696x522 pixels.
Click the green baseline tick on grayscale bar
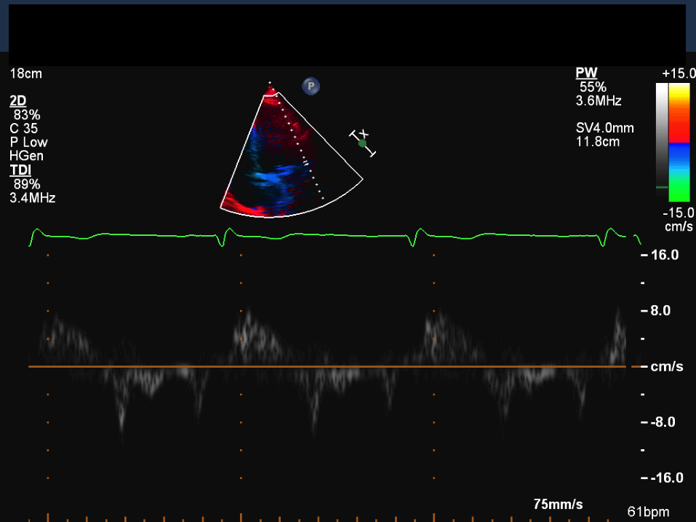pos(661,187)
